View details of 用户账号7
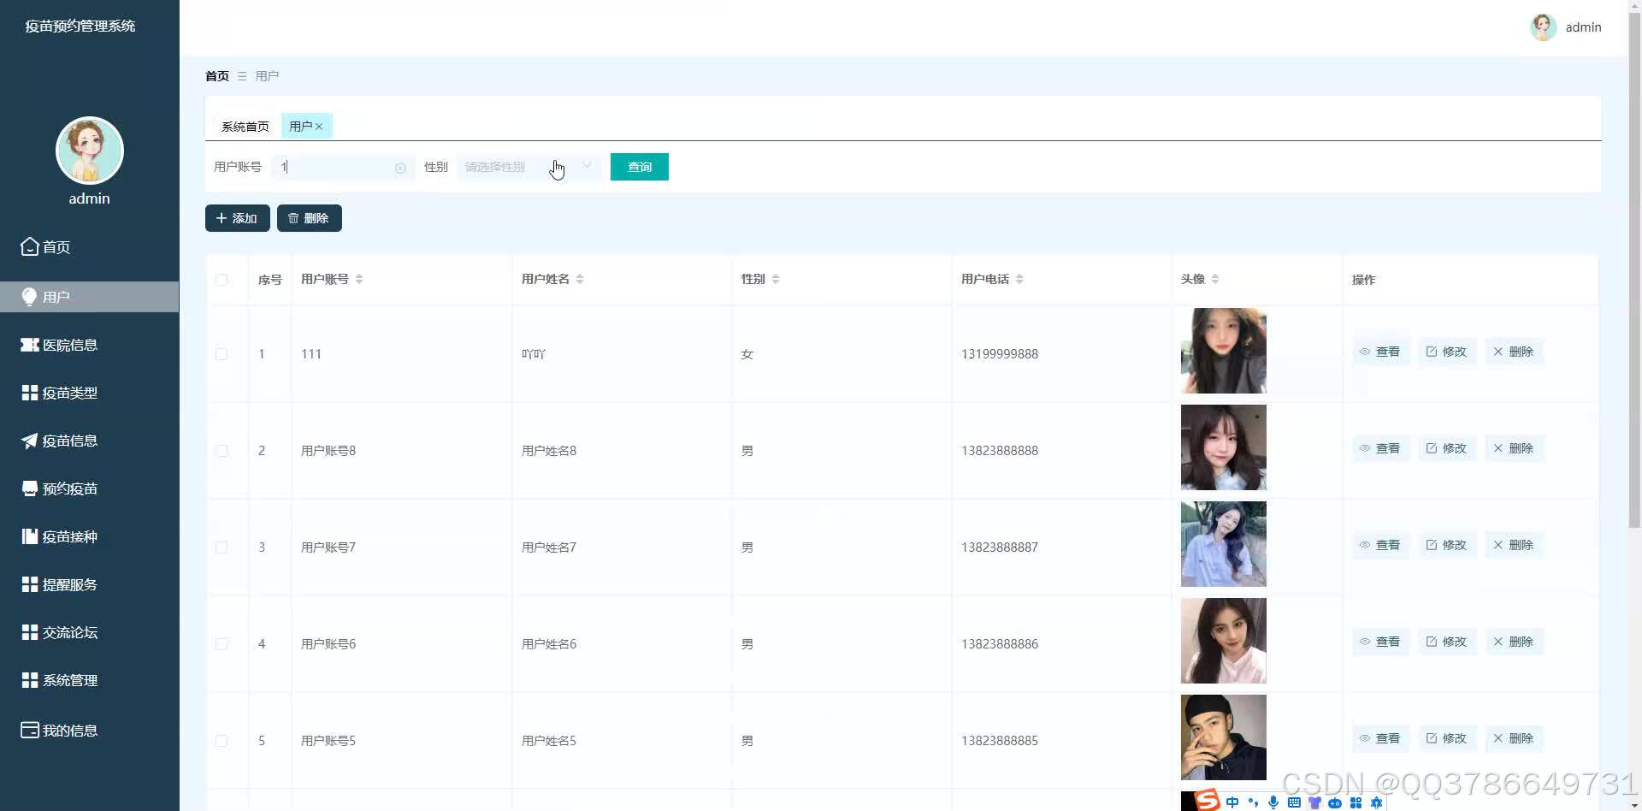The width and height of the screenshot is (1642, 811). pos(1380,545)
